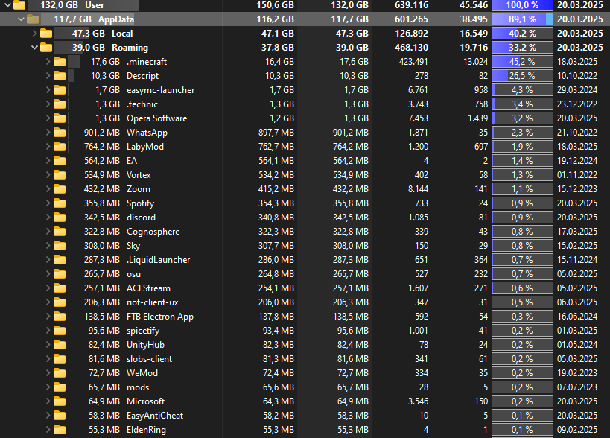The height and width of the screenshot is (438, 610).
Task: Click the Microsoft folder icon
Action: 60,401
